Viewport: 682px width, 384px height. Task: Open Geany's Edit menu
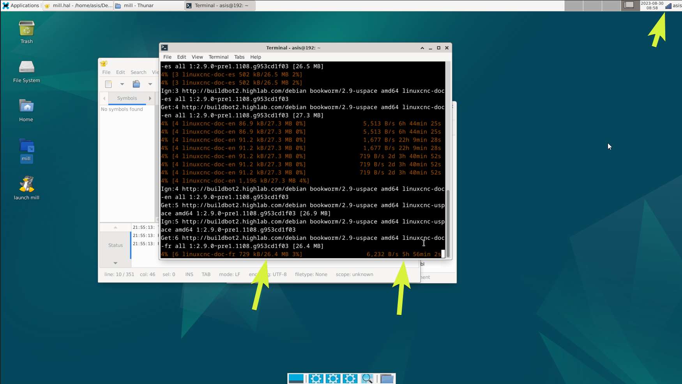point(120,72)
